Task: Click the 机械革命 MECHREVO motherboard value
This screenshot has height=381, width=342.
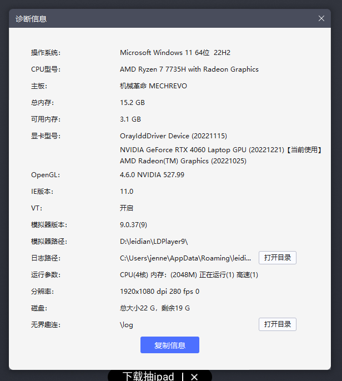Action: tap(153, 86)
